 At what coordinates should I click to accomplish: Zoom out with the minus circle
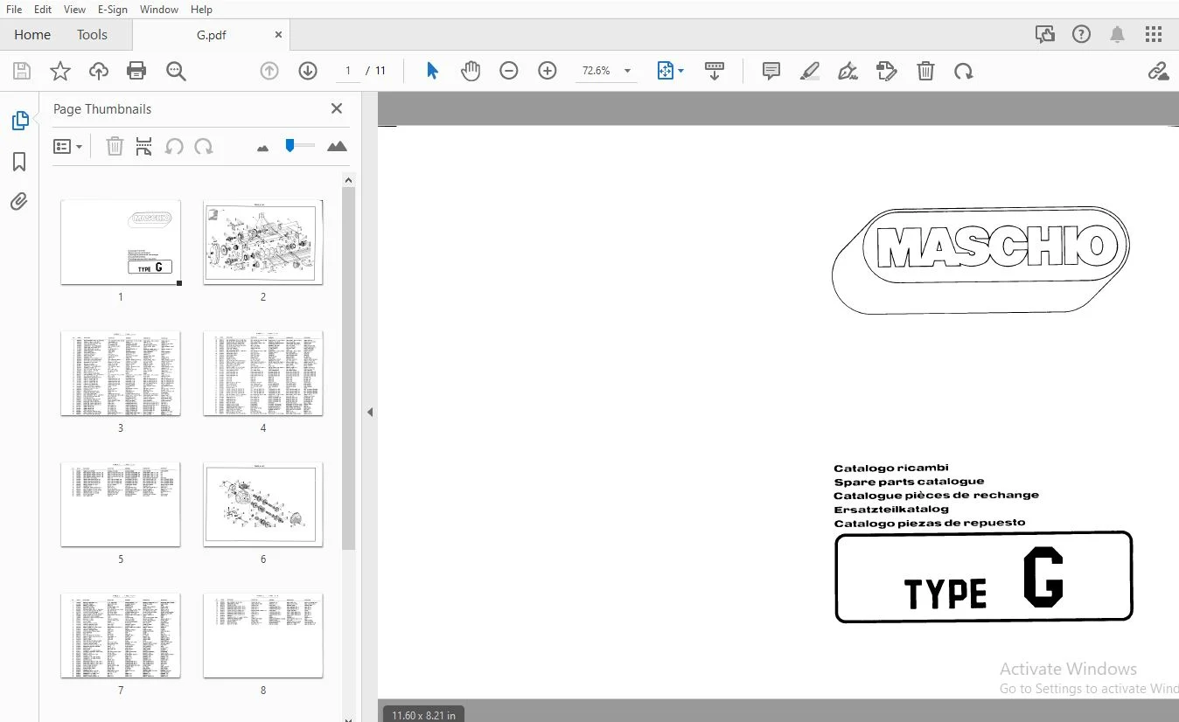tap(509, 71)
